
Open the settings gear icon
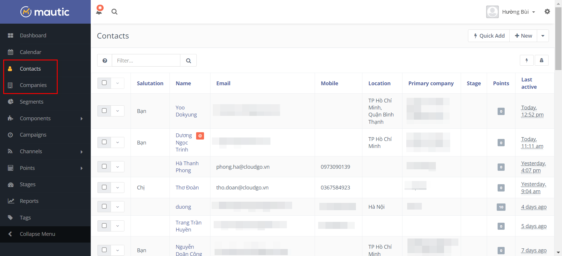click(547, 12)
